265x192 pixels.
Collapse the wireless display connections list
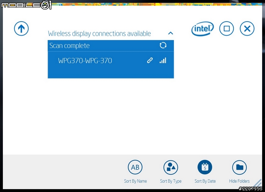[x=171, y=33]
